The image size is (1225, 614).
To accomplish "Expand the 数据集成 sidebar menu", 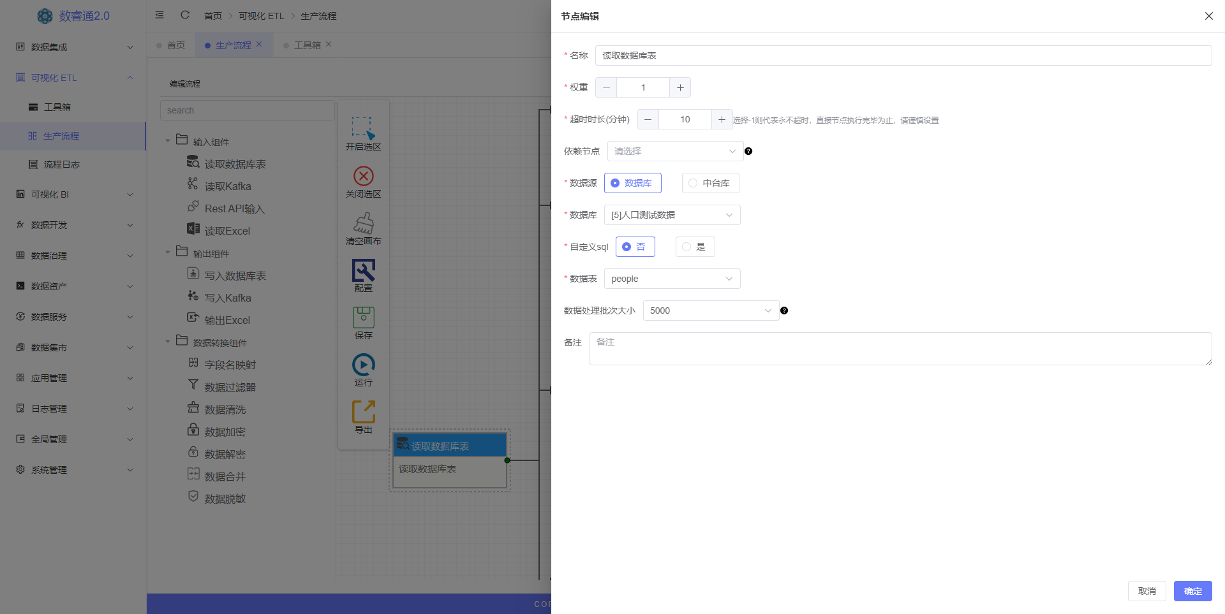I will coord(73,47).
